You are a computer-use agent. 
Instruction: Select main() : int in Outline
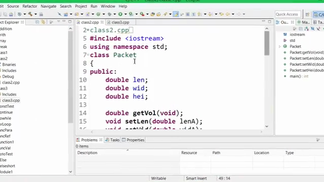click(299, 76)
